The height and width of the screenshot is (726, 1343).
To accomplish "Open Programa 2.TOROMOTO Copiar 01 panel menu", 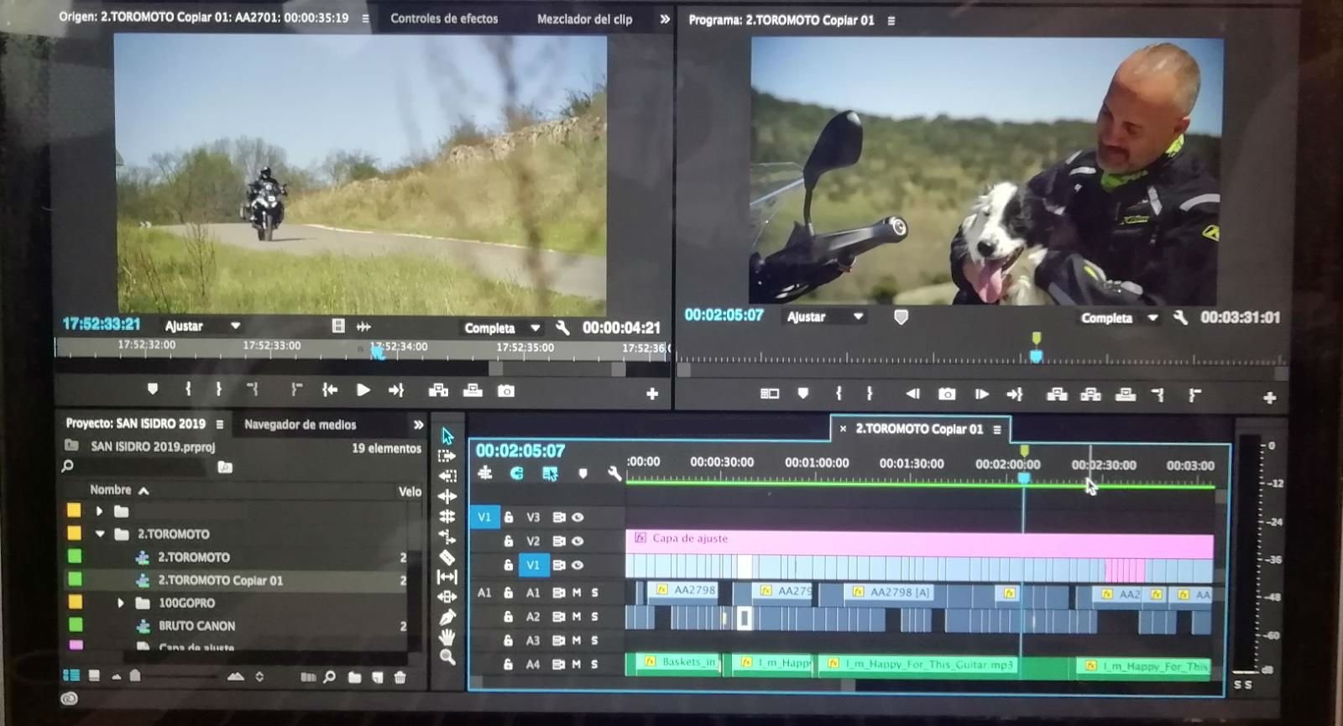I will [x=891, y=20].
